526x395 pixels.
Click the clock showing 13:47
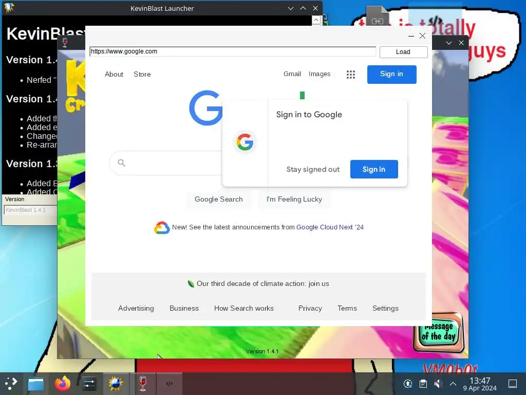480,381
